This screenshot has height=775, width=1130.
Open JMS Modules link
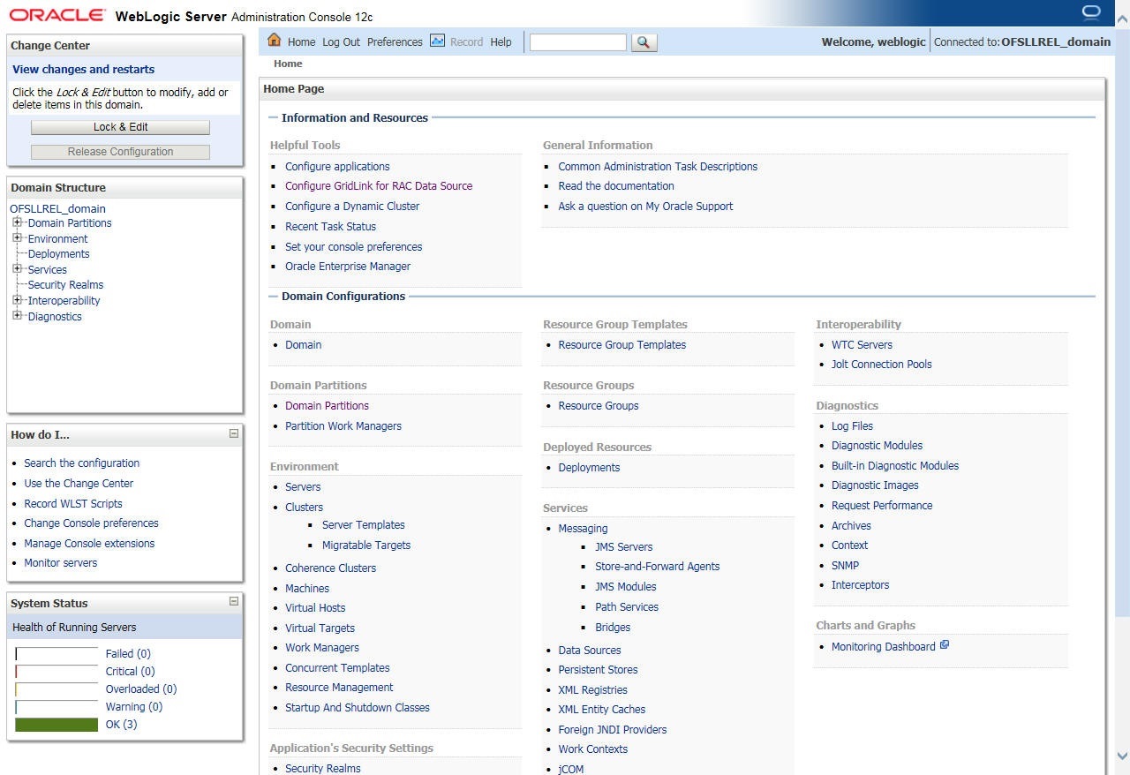(626, 587)
